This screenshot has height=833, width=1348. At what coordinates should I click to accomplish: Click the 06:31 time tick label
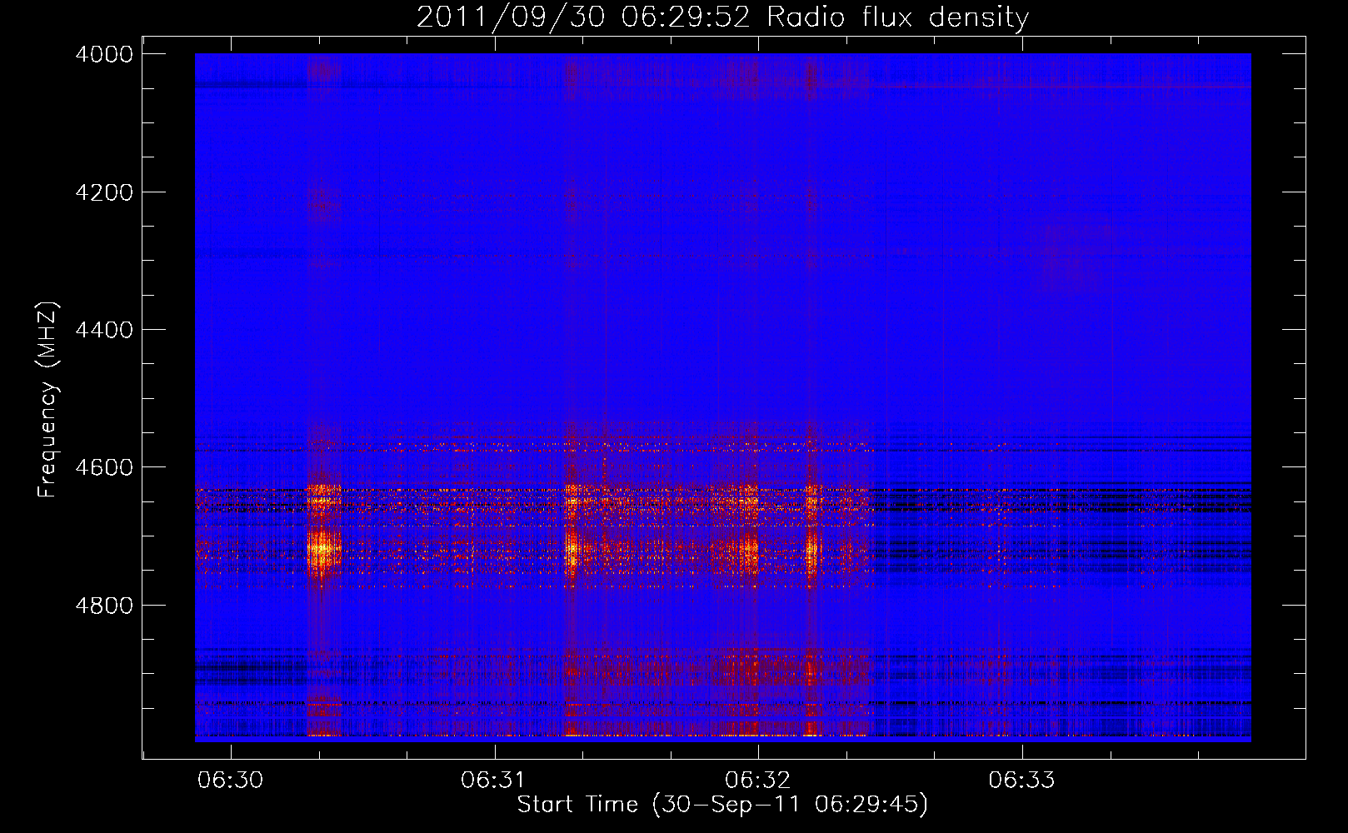click(x=495, y=780)
